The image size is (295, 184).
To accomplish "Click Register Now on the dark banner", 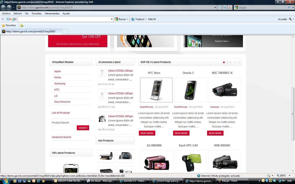I will pos(222,41).
